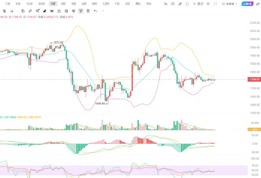Screen dimensions: 261x178
Task: Click the first drawing toolbar layout icon
Action: 5,11
